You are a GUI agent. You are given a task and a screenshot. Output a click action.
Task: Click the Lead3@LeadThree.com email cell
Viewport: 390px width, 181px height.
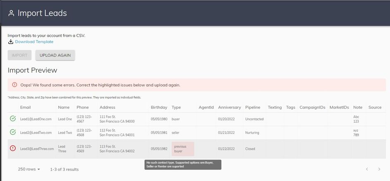(37, 149)
